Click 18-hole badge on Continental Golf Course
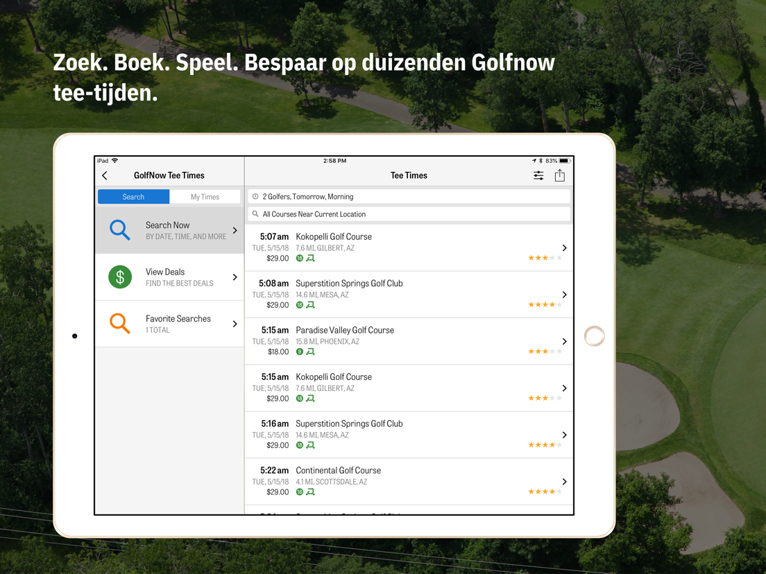Image resolution: width=766 pixels, height=574 pixels. [300, 492]
